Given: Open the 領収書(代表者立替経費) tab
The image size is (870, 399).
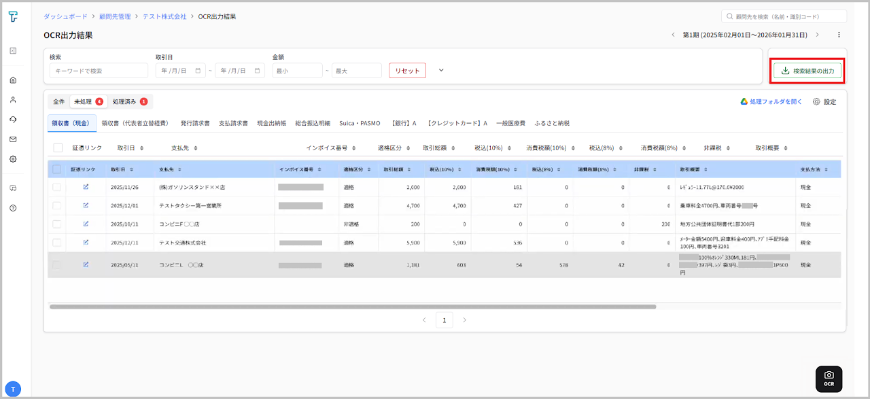Looking at the screenshot, I should [x=136, y=123].
